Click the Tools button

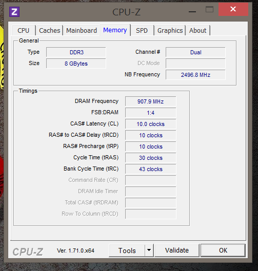coord(127,251)
